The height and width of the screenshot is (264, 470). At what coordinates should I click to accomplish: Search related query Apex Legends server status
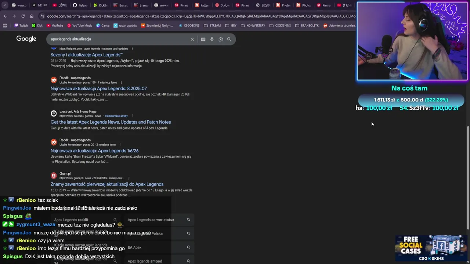point(159,220)
